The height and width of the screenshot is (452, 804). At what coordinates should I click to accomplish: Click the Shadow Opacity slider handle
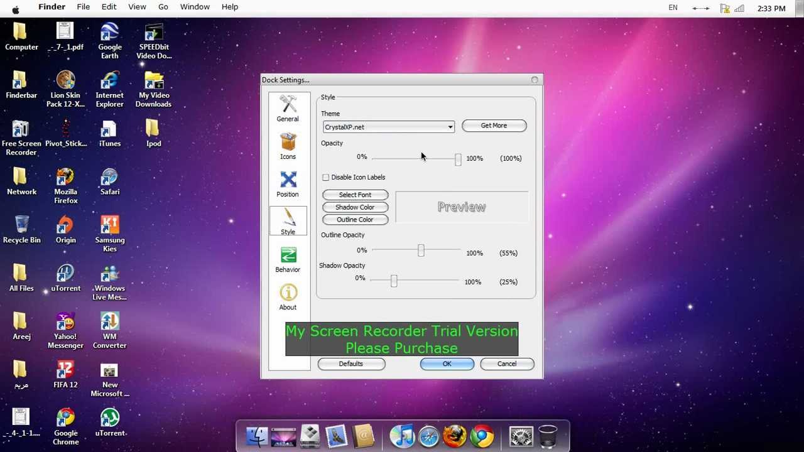(x=394, y=281)
